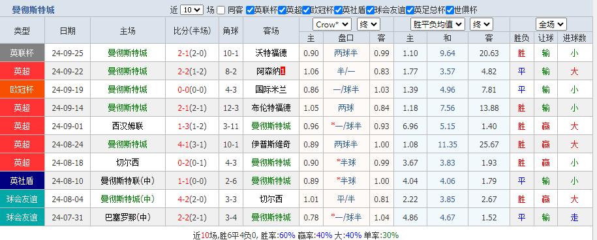
Task: Click the home team 巴塞罗那(中)
Action: click(127, 218)
